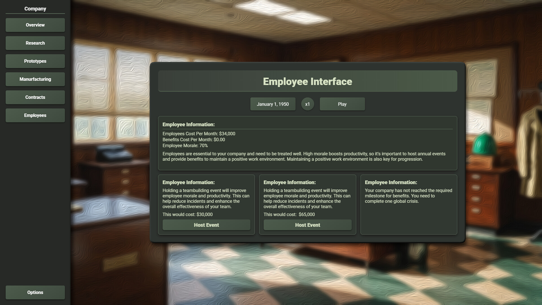
Task: Open the Prototypes page
Action: coord(35,61)
